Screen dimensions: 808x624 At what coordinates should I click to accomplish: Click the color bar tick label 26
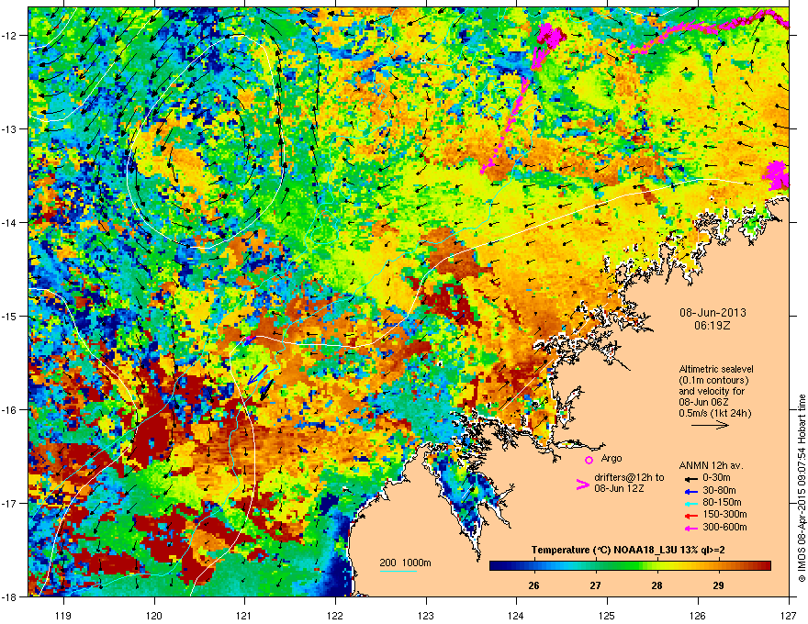(533, 585)
